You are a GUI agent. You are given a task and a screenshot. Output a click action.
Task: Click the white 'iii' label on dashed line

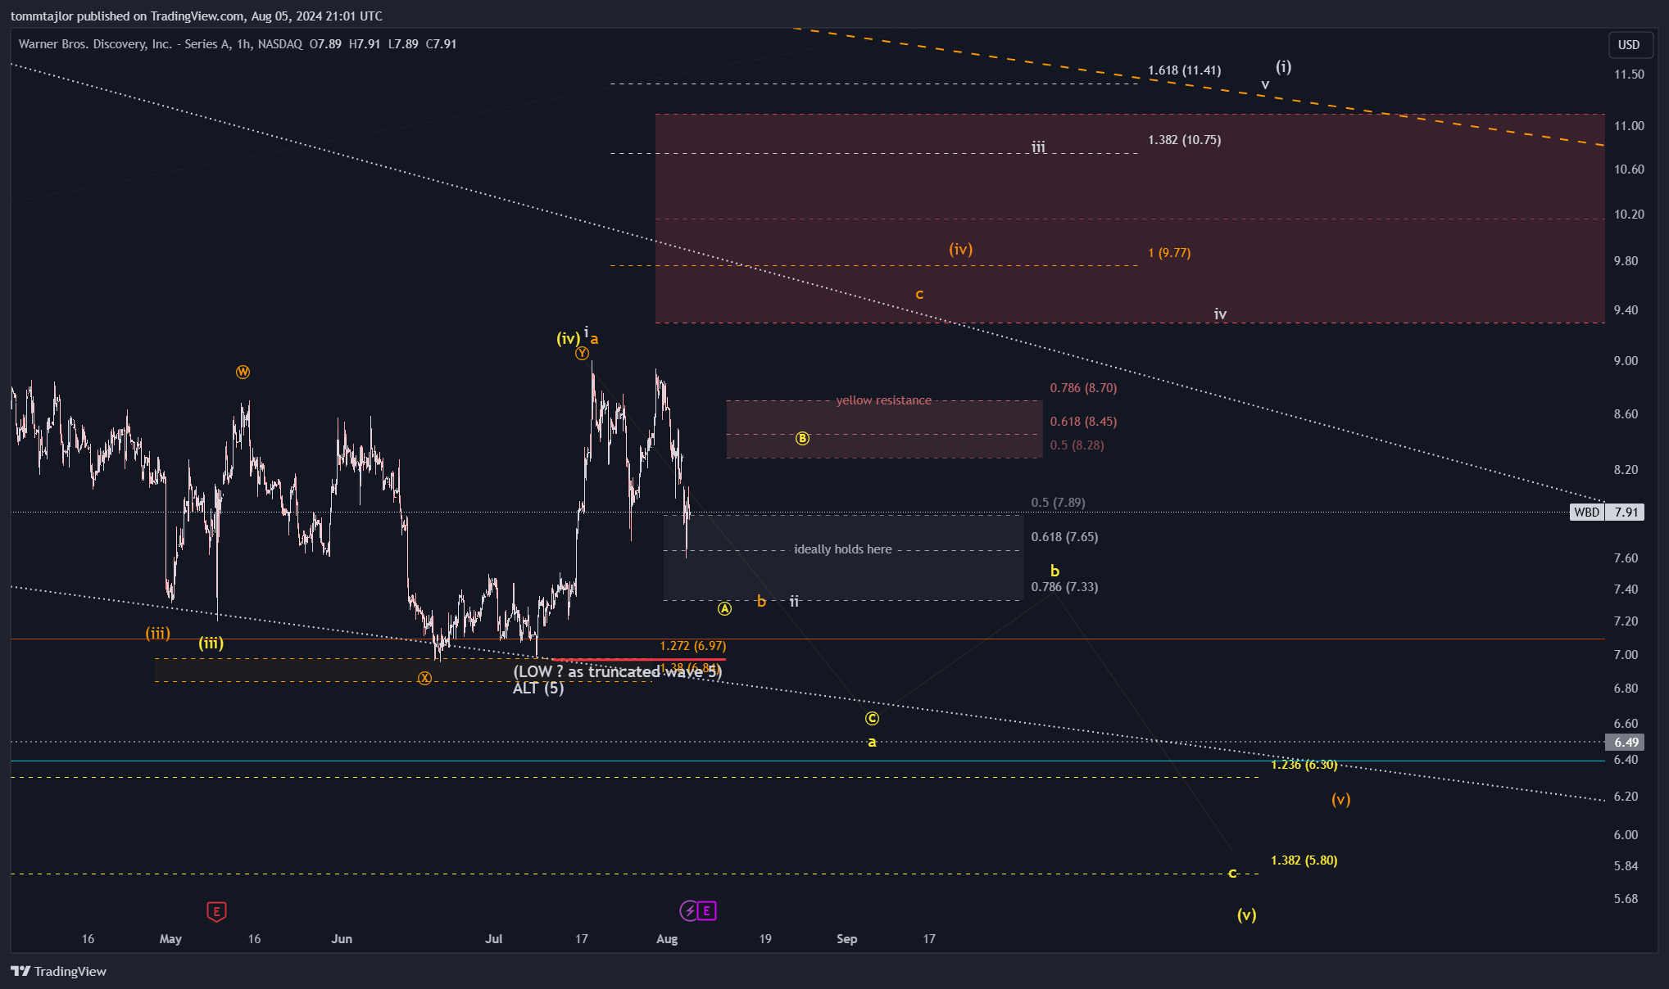coord(1038,147)
